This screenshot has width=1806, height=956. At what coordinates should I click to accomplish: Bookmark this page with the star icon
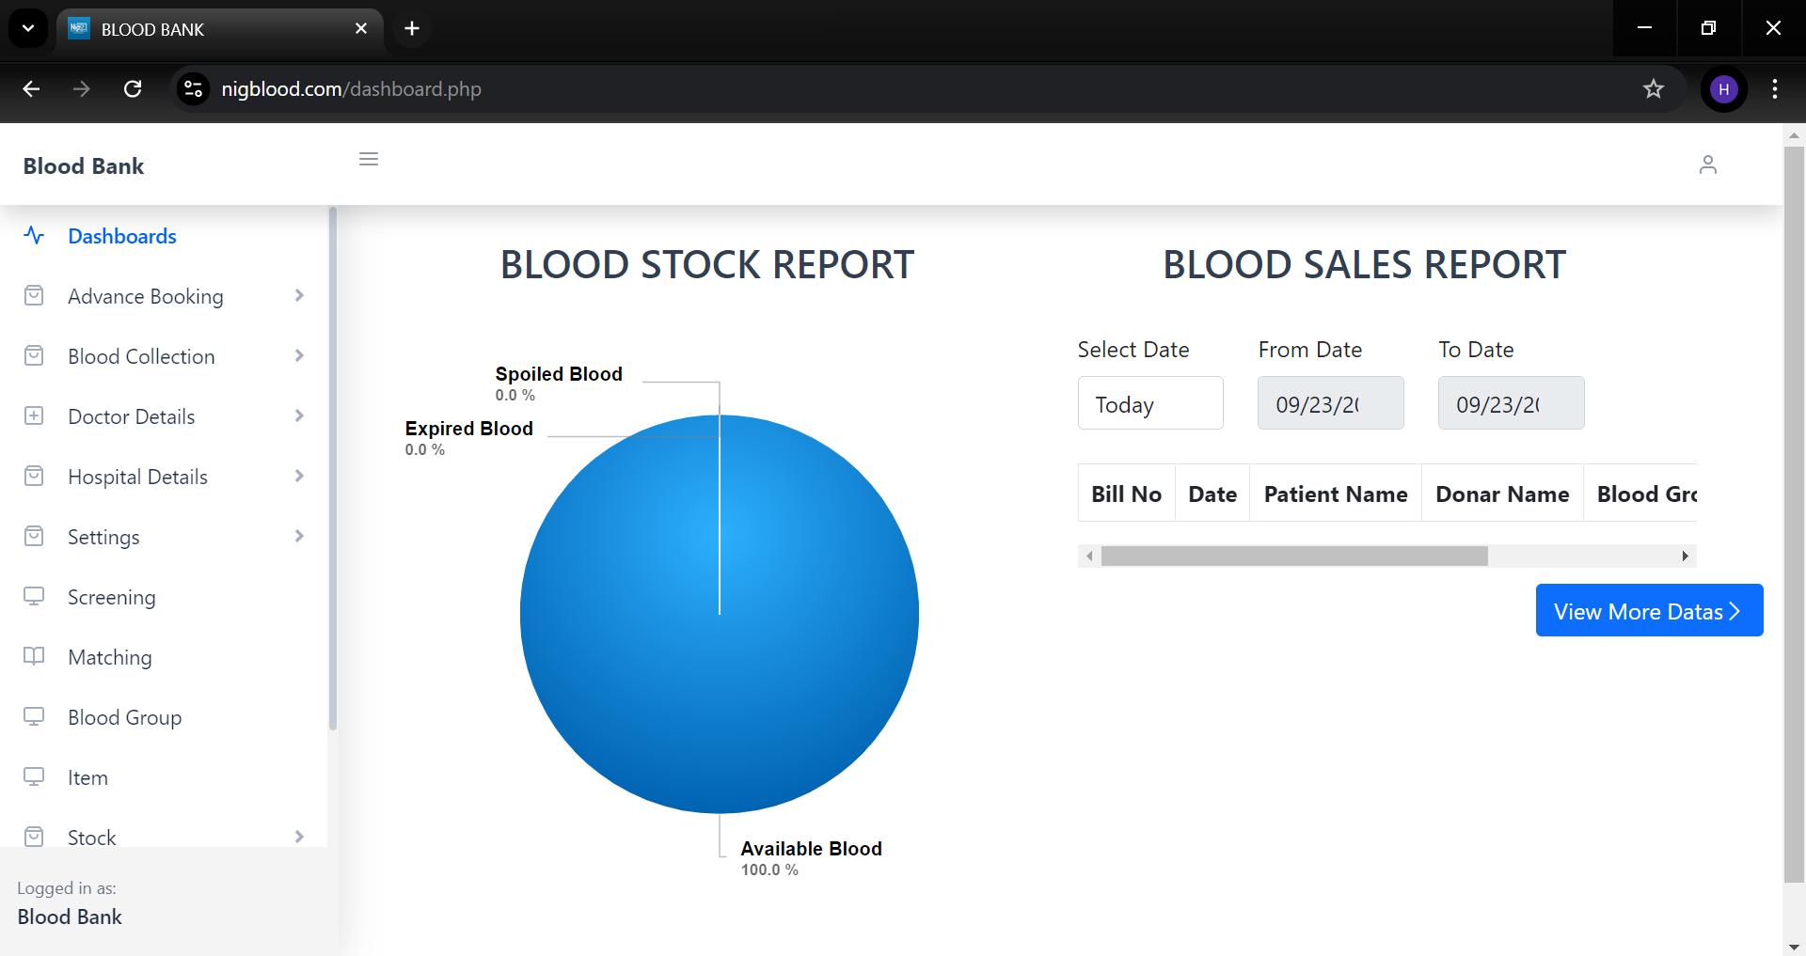pos(1654,89)
